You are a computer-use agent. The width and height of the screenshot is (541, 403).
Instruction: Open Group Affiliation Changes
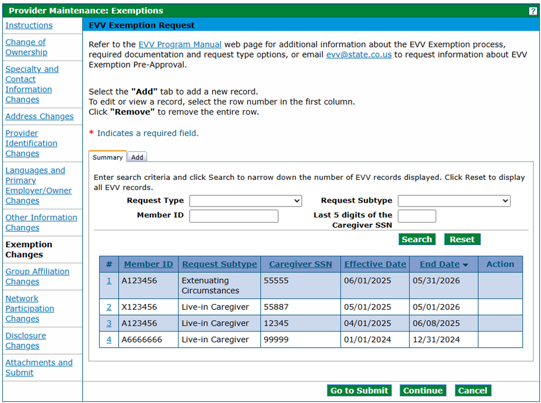[37, 276]
